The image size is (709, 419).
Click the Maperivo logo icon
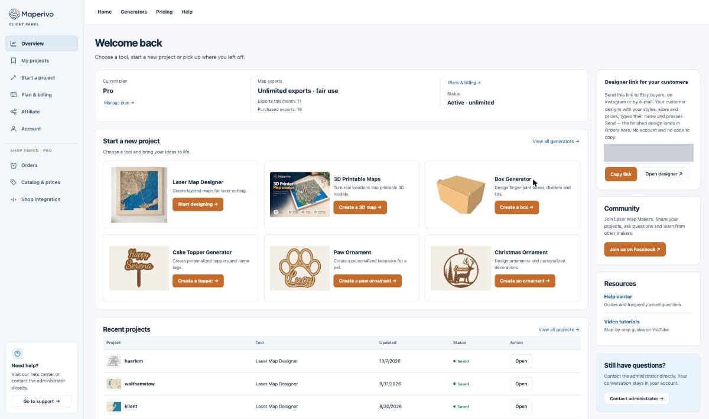click(14, 14)
